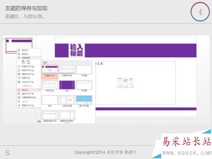
Task: Choose the Section Header (节标题) layout
Action: tap(84, 71)
